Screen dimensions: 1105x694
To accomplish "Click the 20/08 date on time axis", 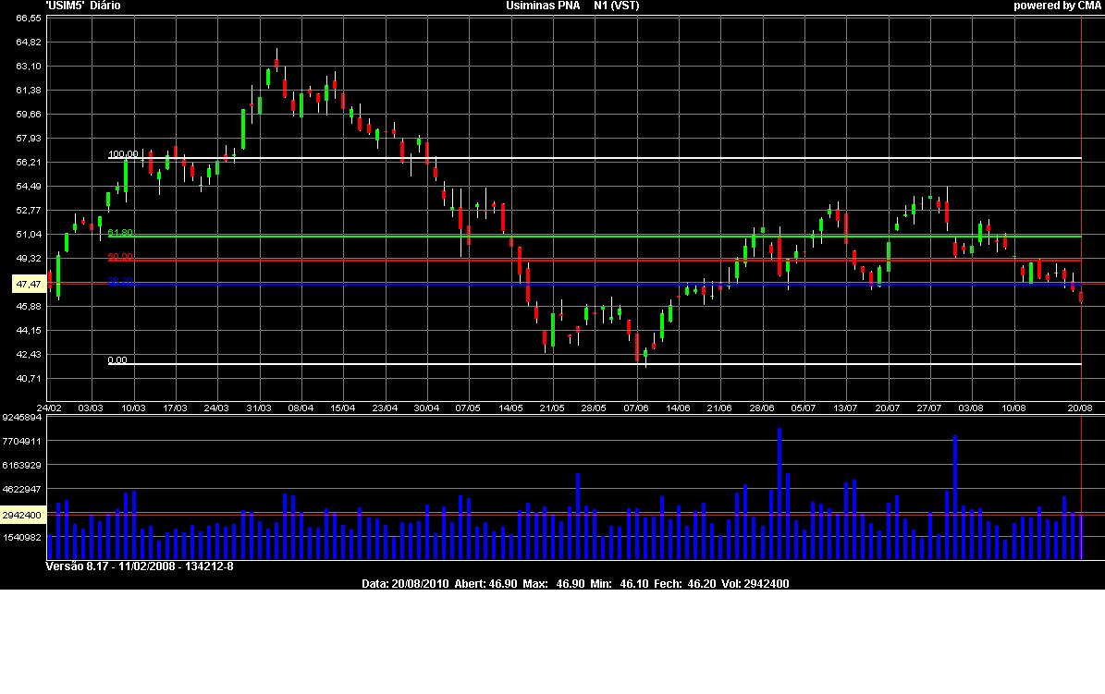I will click(x=1080, y=408).
